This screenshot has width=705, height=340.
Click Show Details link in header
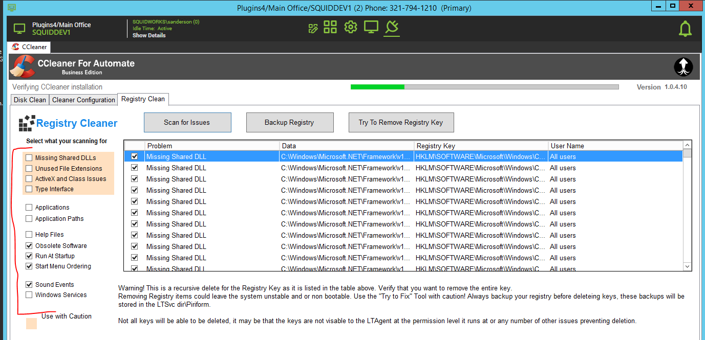click(149, 36)
